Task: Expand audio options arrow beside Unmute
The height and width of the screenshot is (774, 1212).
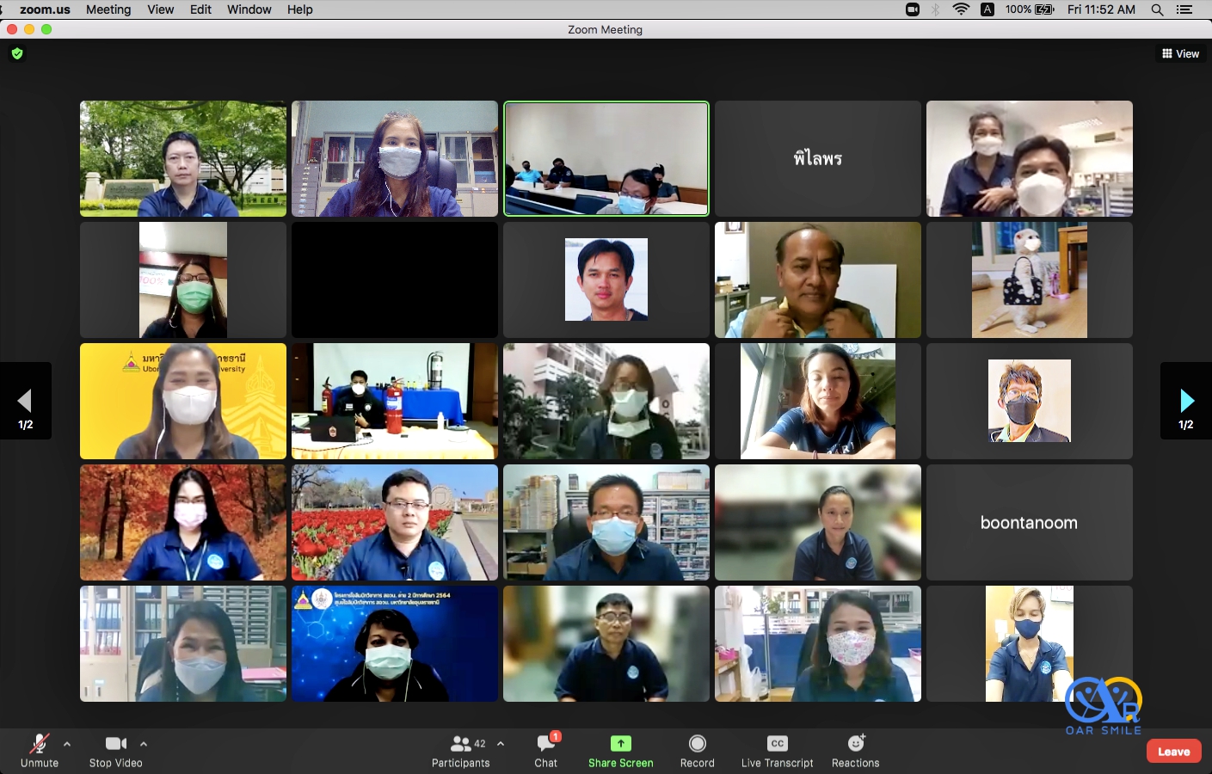Action: (67, 744)
